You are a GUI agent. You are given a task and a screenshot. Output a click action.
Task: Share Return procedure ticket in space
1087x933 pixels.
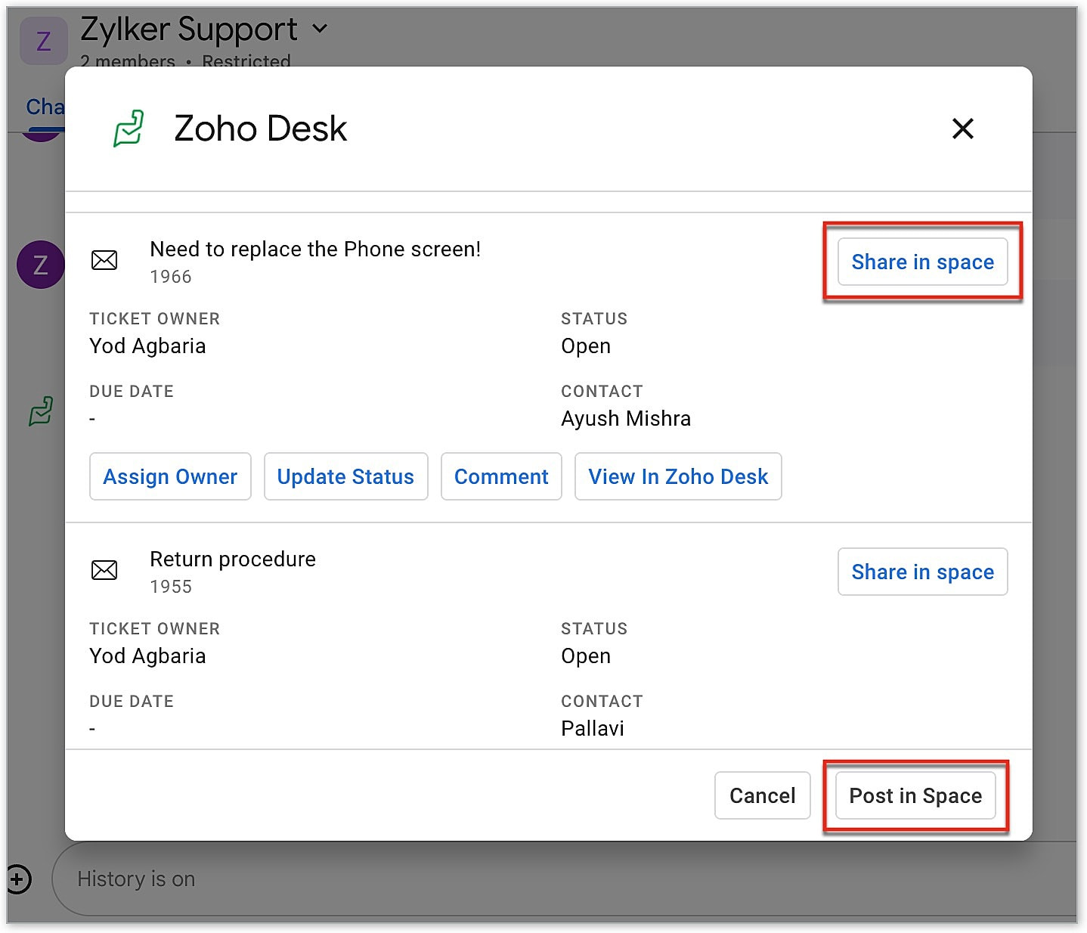tap(922, 572)
